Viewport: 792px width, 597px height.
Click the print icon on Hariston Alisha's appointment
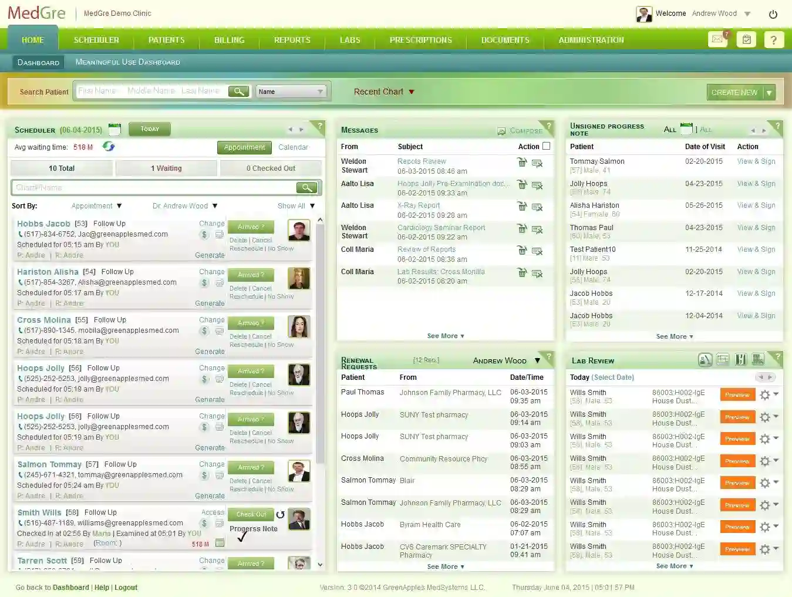pos(220,283)
